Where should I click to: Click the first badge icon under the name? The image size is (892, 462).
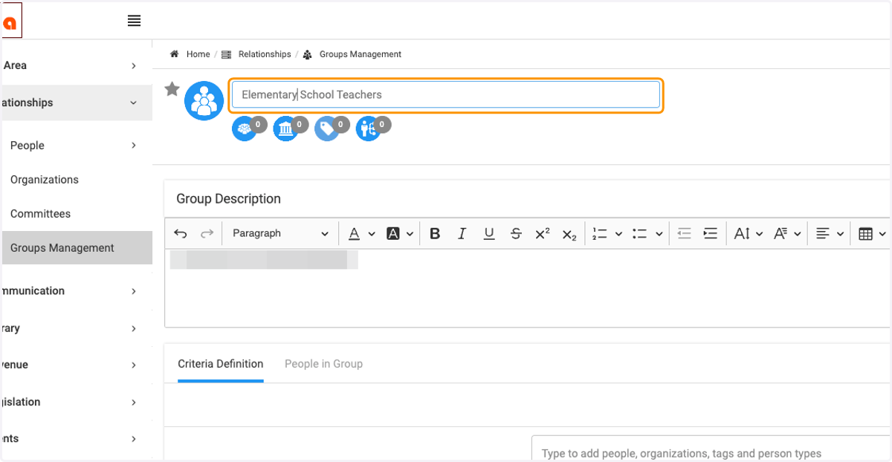(244, 129)
